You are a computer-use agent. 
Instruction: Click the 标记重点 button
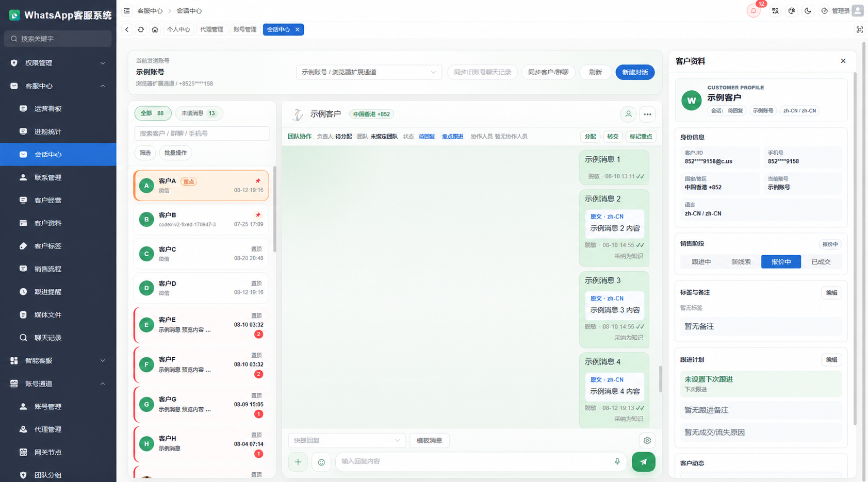[641, 137]
